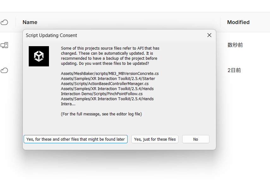This screenshot has width=270, height=190.
Task: Click the cloud icon in the column header
Action: click(x=4, y=22)
